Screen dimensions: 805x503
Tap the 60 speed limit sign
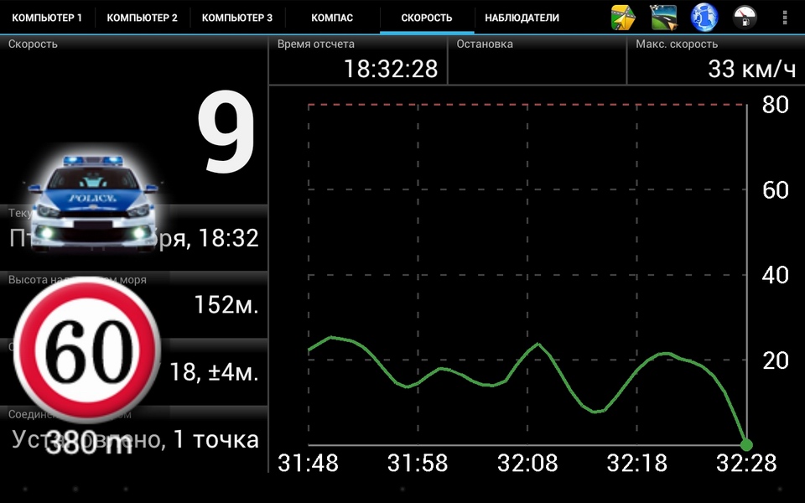[x=86, y=350]
